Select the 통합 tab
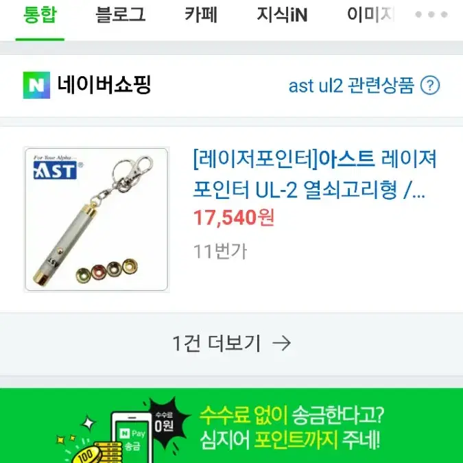463x463 pixels. (x=40, y=15)
